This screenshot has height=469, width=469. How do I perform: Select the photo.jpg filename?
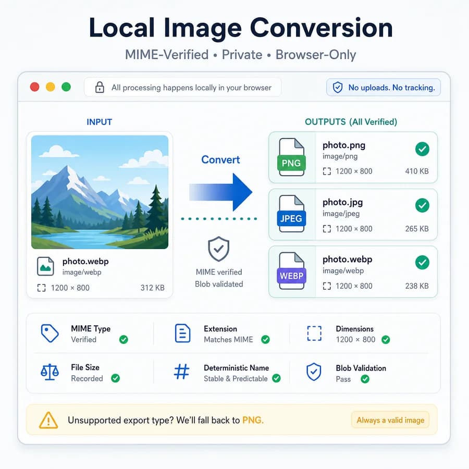tap(342, 203)
